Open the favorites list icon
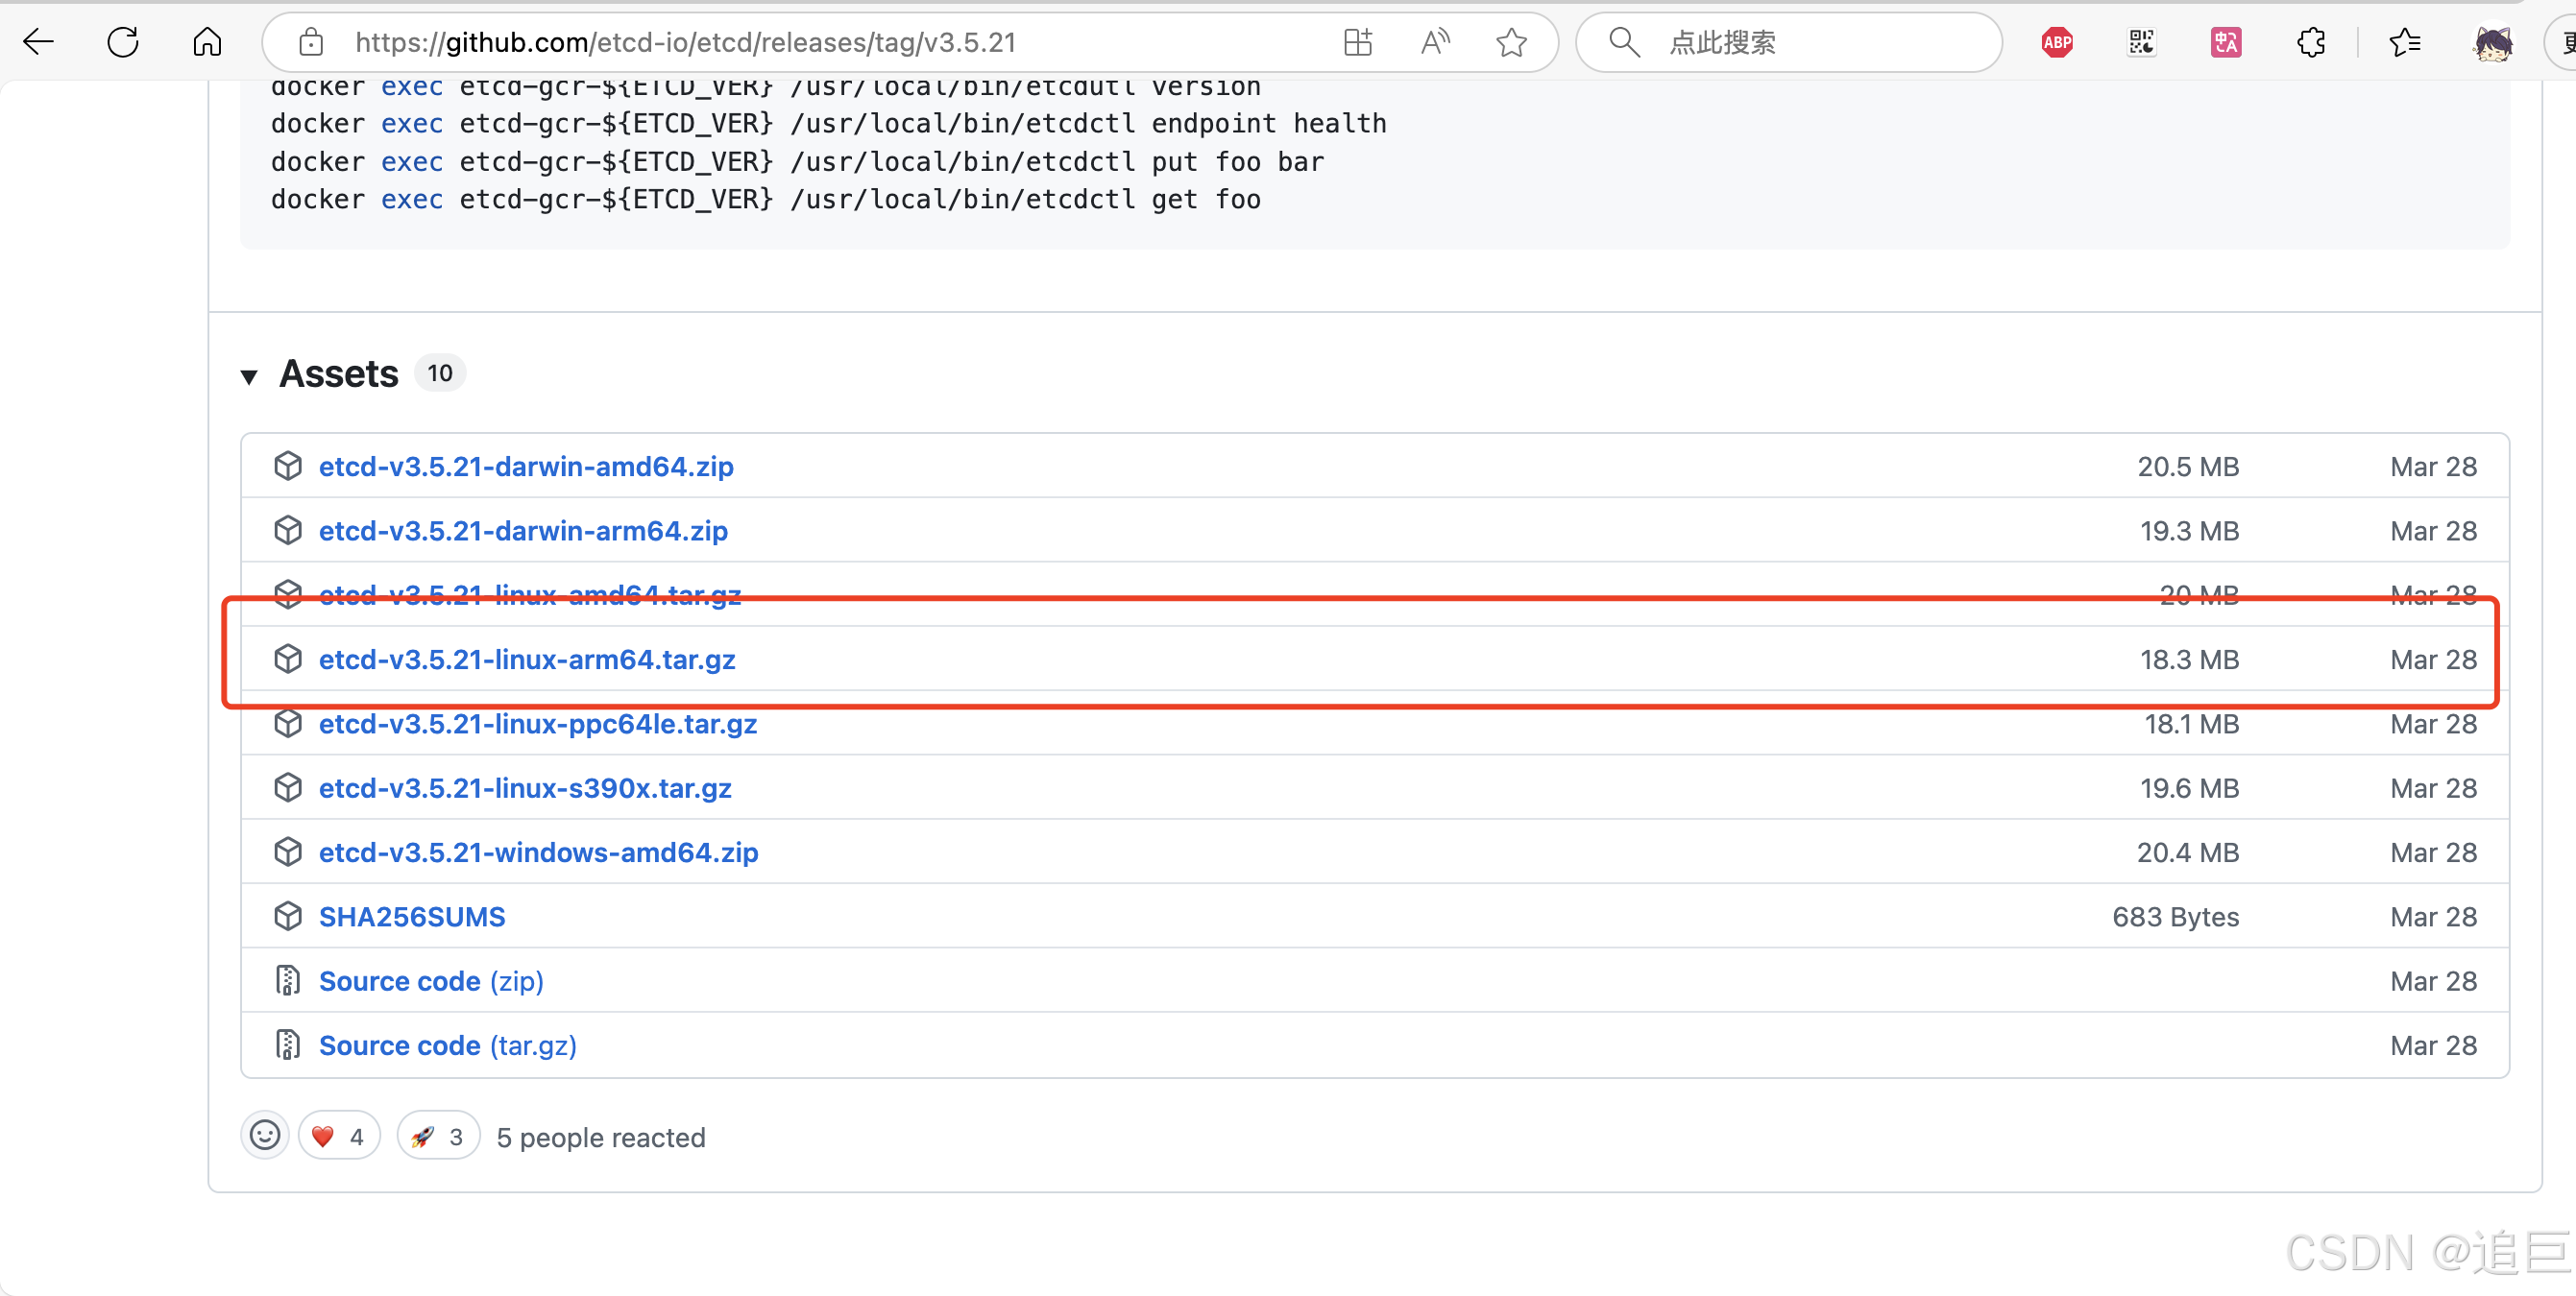The width and height of the screenshot is (2576, 1296). [x=2405, y=42]
